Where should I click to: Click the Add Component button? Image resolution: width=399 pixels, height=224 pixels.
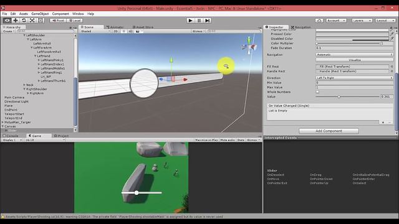click(x=329, y=131)
